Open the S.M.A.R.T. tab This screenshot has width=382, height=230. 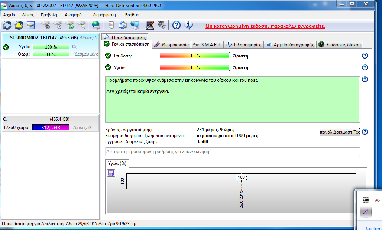click(207, 45)
